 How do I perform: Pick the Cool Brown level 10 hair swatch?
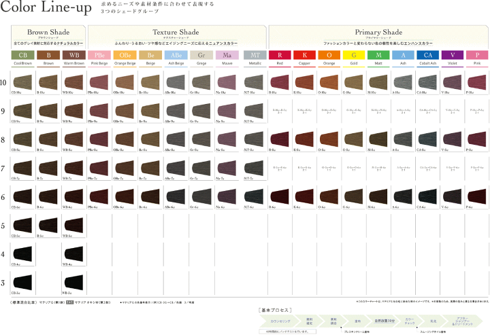click(x=22, y=82)
